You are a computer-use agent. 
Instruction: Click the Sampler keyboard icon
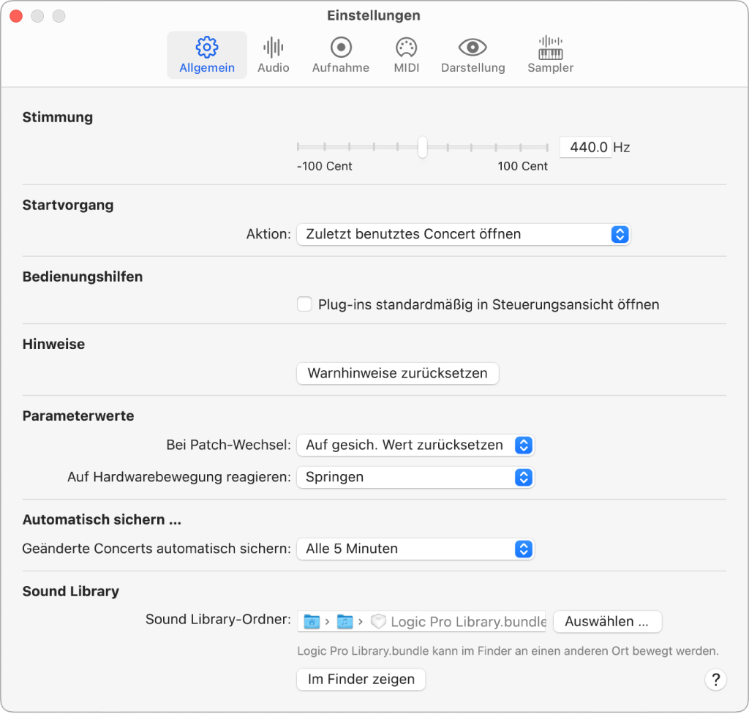click(x=550, y=48)
